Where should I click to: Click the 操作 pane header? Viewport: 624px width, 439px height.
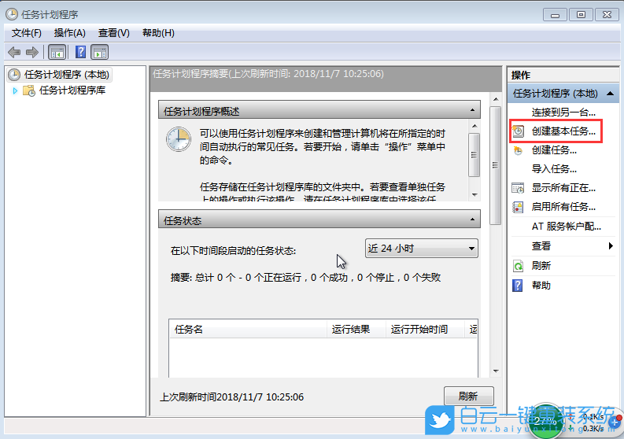563,76
